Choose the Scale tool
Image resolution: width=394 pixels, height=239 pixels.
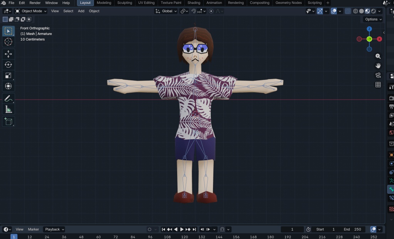[x=8, y=75]
